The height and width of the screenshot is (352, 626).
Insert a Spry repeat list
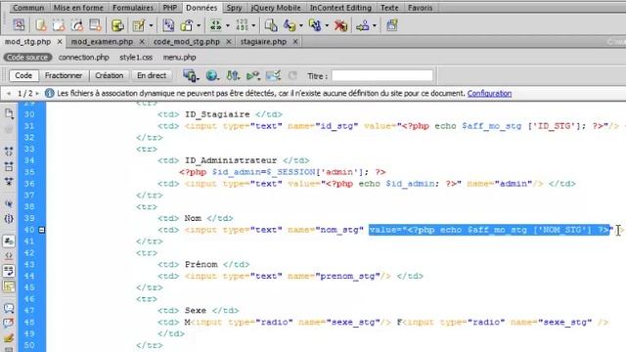(96, 25)
